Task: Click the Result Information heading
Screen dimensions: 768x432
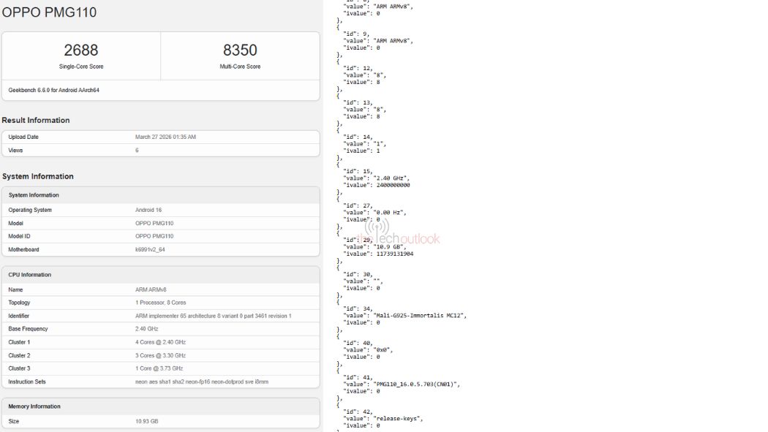Action: point(36,120)
